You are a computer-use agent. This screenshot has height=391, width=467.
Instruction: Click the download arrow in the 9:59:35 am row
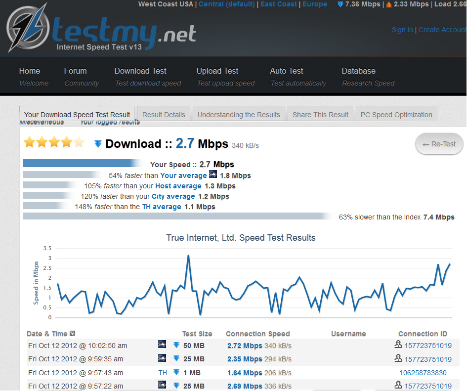click(x=176, y=358)
